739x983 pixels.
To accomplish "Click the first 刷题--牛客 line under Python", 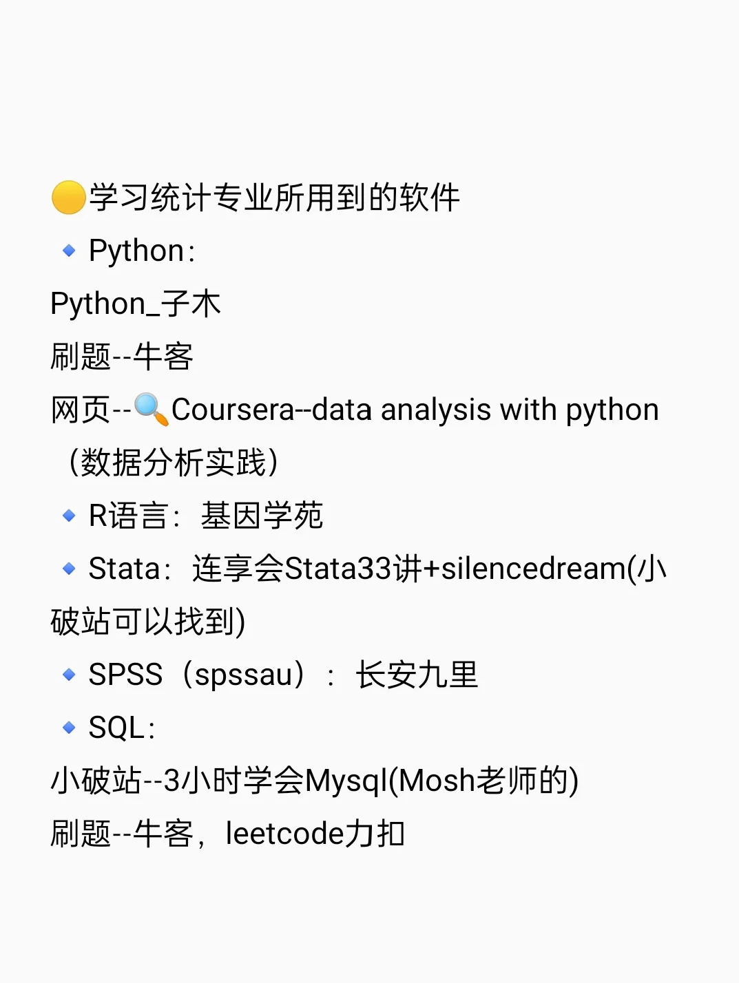I will [122, 357].
